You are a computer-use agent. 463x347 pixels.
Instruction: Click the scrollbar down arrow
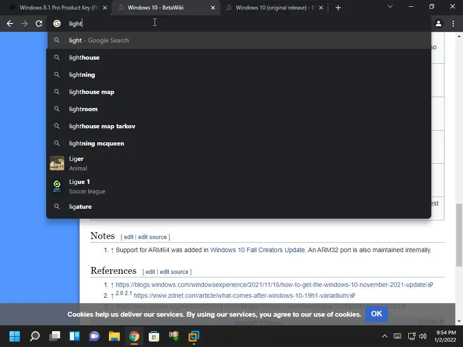click(x=459, y=321)
